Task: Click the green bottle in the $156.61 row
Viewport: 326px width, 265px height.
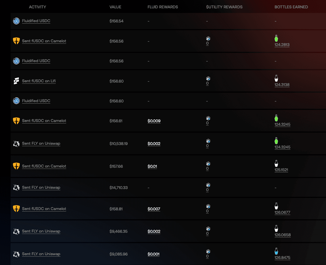Action: pyautogui.click(x=276, y=118)
